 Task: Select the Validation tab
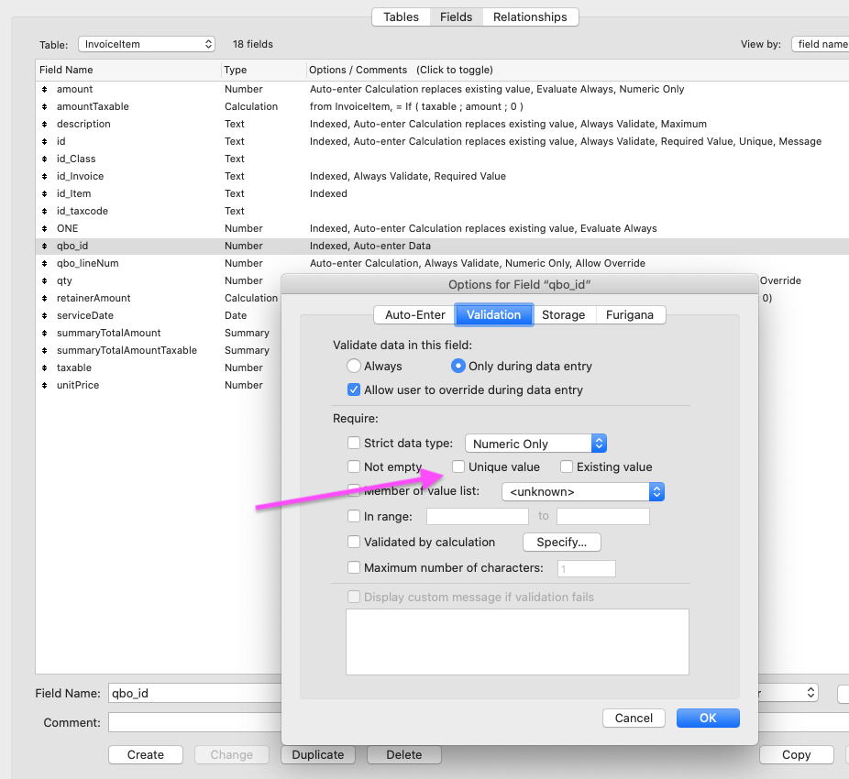tap(494, 315)
